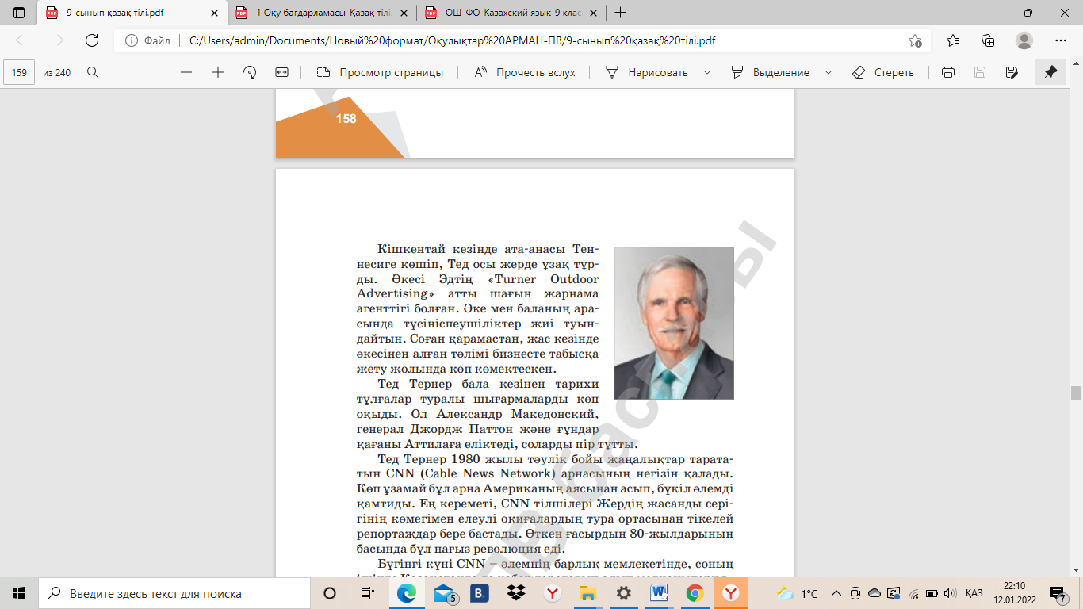Switch the ҚАЗ input language

point(974,593)
